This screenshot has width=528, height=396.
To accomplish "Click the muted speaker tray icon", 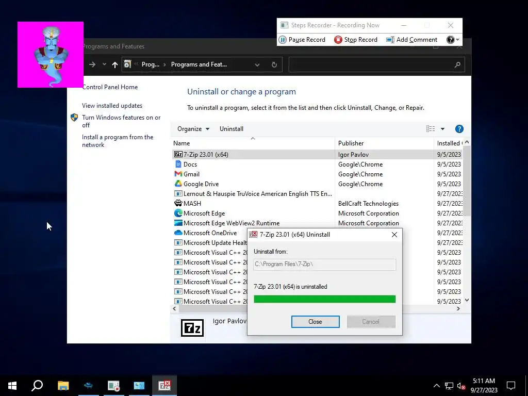I will coord(461,386).
